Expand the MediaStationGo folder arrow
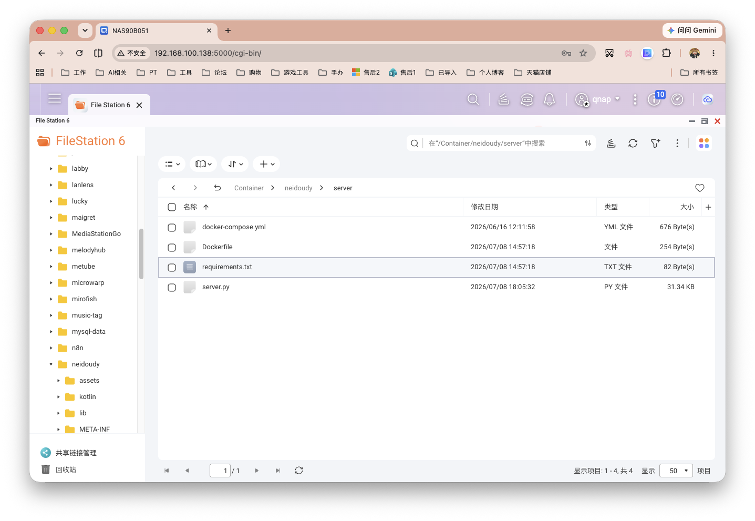 tap(51, 234)
